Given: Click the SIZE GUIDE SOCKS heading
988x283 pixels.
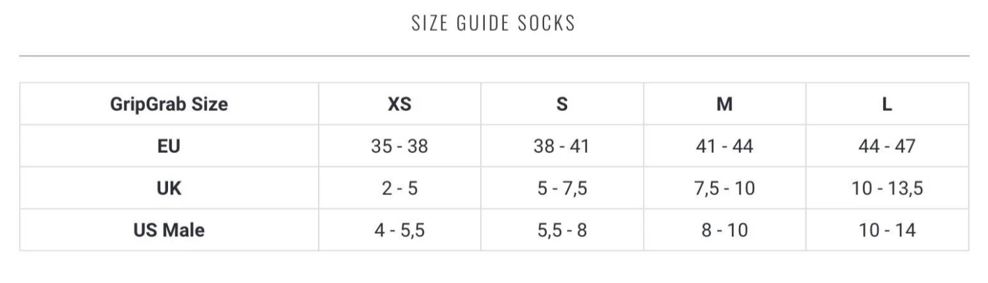Looking at the screenshot, I should click(493, 23).
